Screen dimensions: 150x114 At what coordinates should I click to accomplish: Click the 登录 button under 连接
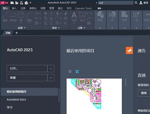(x=144, y=93)
